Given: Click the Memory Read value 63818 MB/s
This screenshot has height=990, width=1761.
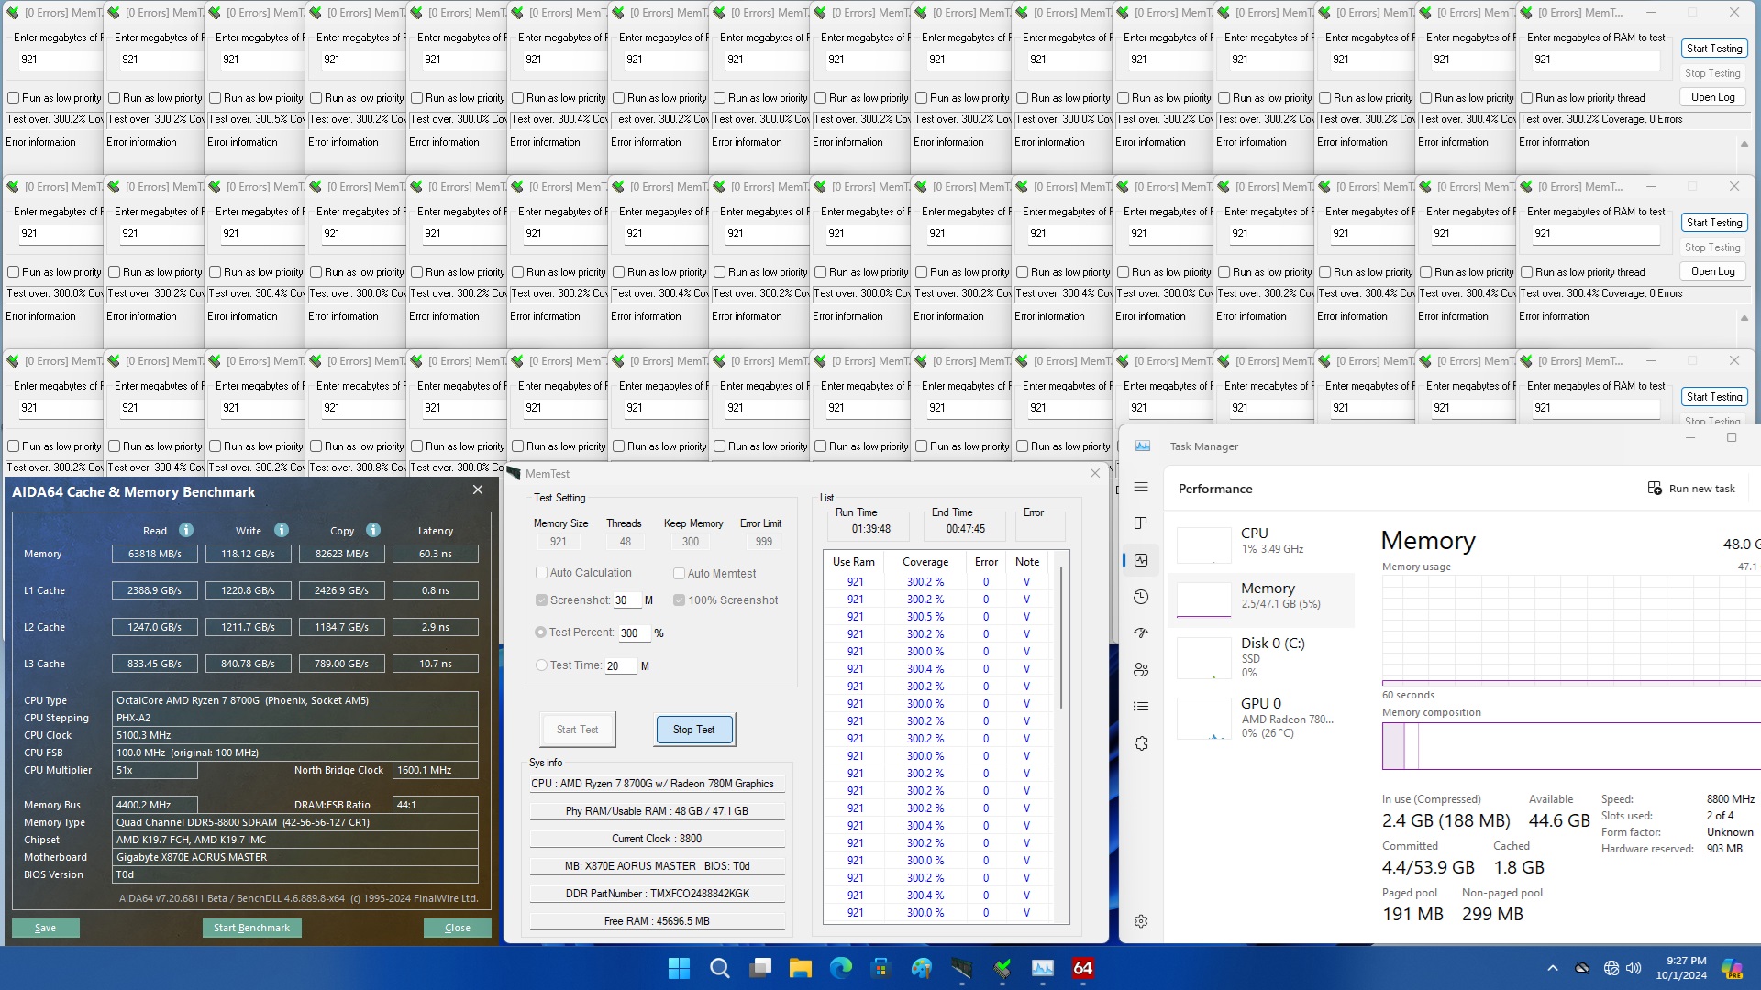Looking at the screenshot, I should [155, 554].
